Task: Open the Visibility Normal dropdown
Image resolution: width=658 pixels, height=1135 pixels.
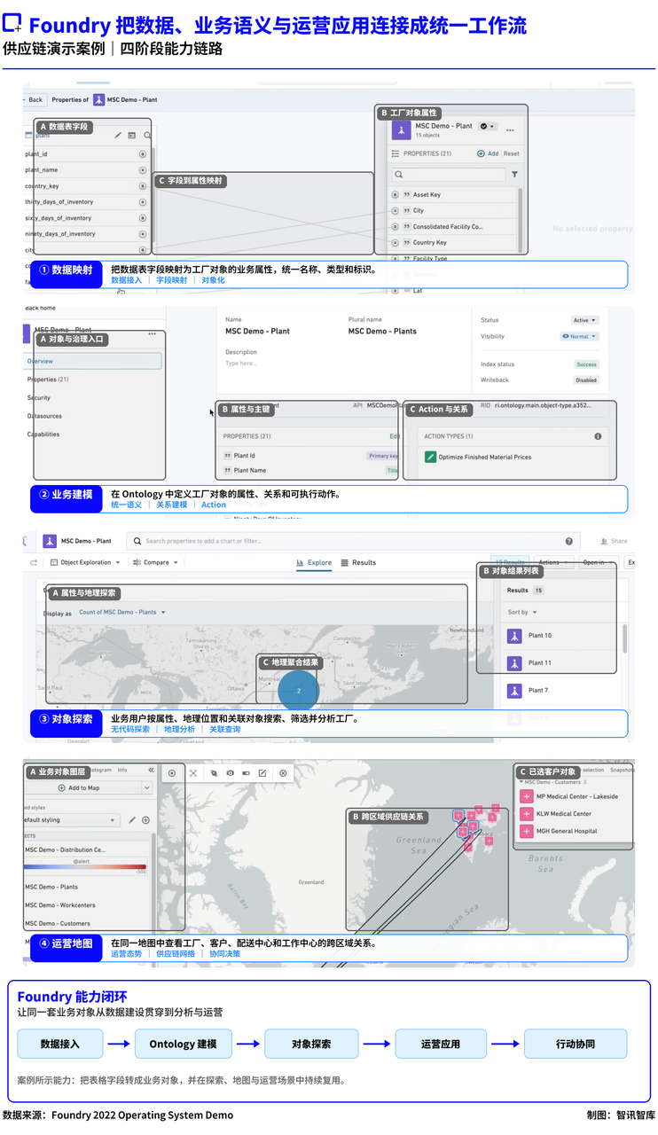Action: pos(579,337)
